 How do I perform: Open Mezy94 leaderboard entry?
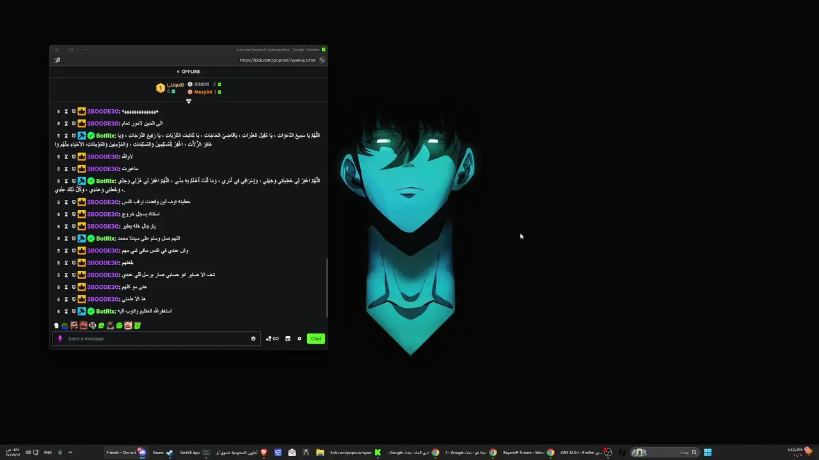[204, 92]
